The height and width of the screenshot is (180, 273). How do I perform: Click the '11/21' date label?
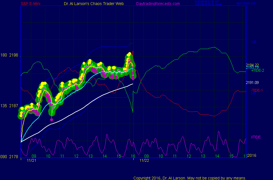click(x=31, y=160)
